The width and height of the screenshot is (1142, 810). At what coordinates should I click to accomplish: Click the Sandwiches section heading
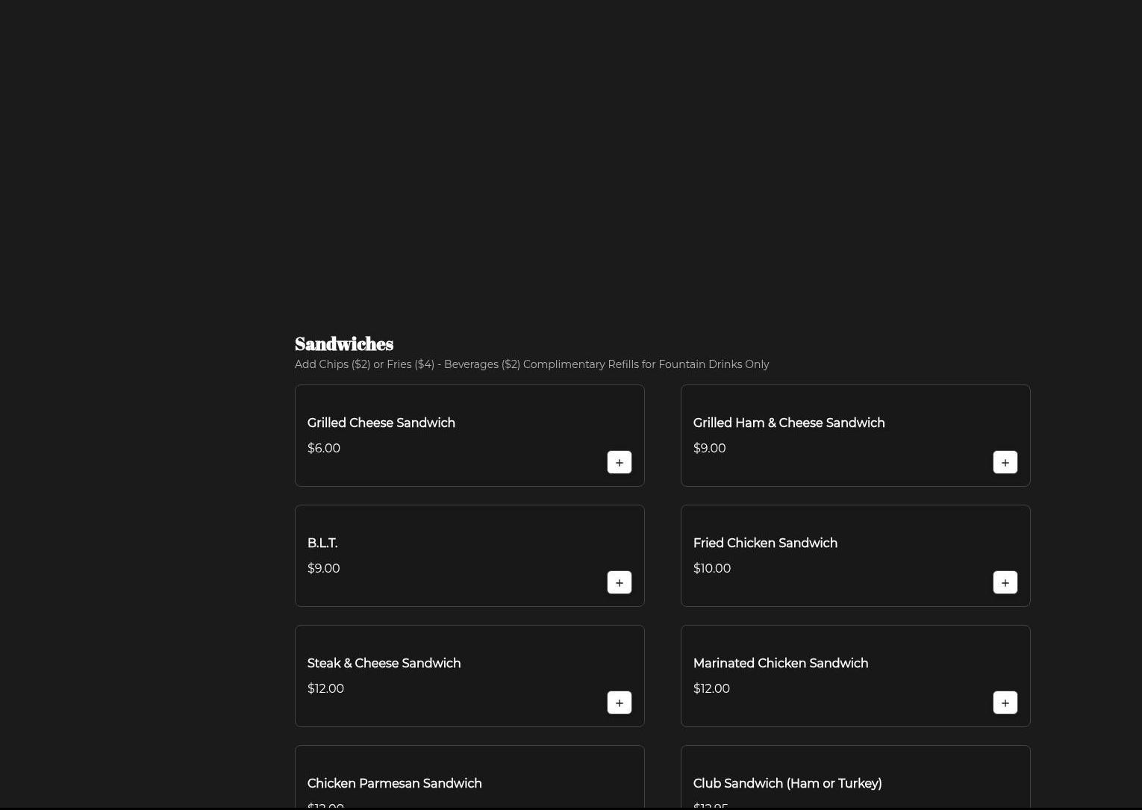tap(344, 344)
